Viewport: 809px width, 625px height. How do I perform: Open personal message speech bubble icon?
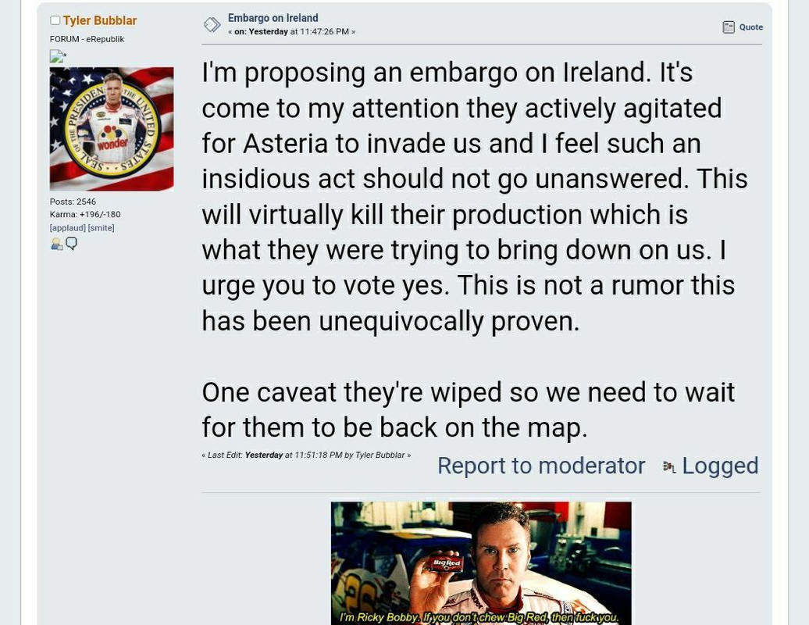click(72, 244)
